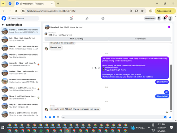Open Brenda conversation in list

coord(21,31)
